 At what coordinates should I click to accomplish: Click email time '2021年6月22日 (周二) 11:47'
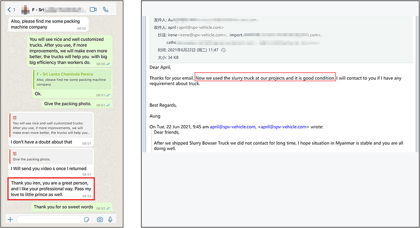[193, 50]
